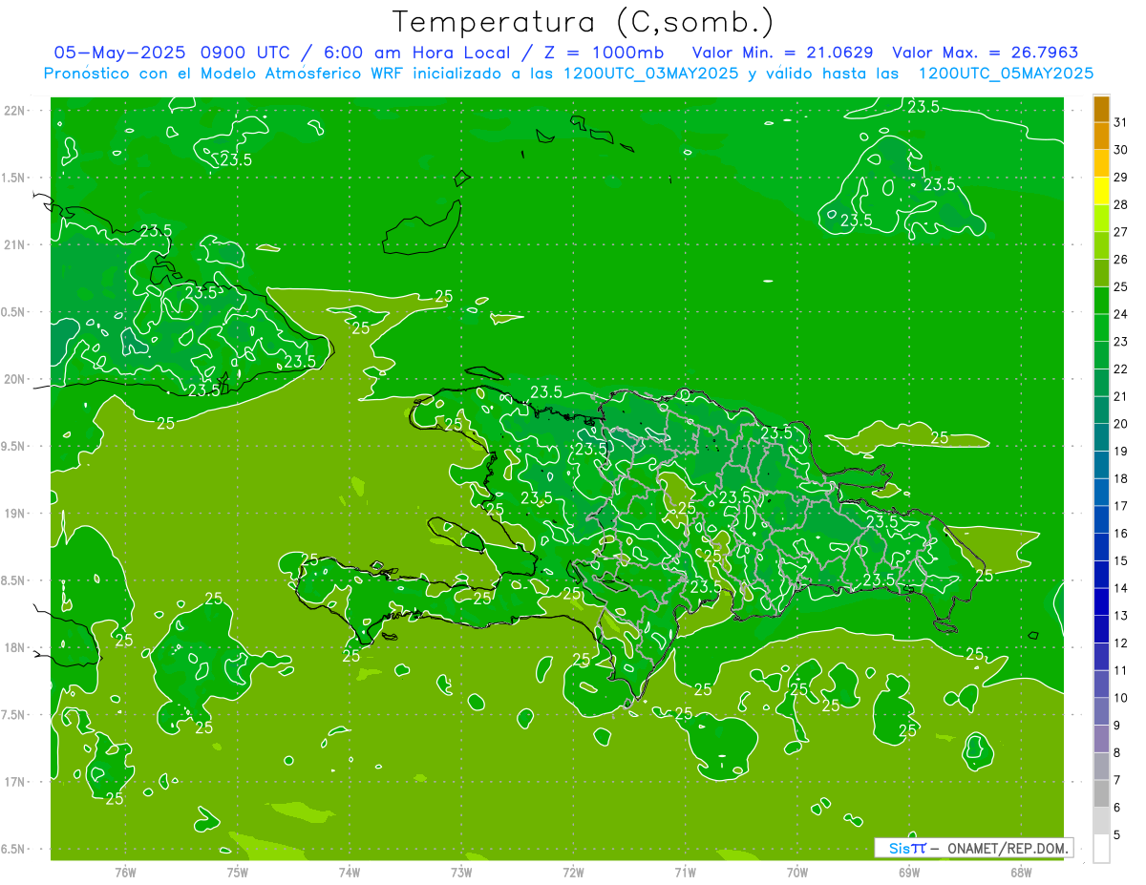
Task: Click longitude label '74W'
Action: (349, 873)
